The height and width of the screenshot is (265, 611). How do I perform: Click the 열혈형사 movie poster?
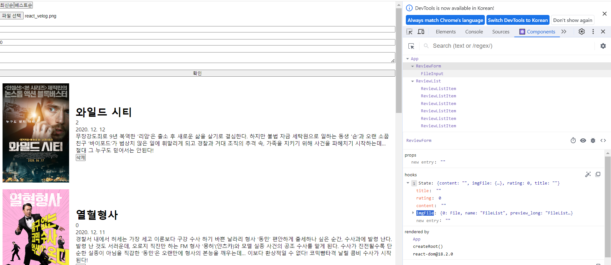pyautogui.click(x=36, y=227)
